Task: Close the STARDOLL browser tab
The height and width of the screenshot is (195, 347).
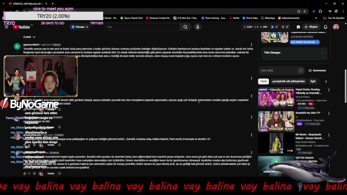Action: 46,4
